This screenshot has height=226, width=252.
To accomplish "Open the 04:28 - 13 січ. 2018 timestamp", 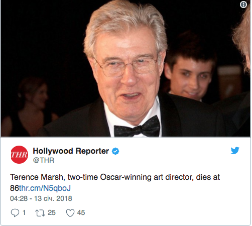I will pos(41,198).
